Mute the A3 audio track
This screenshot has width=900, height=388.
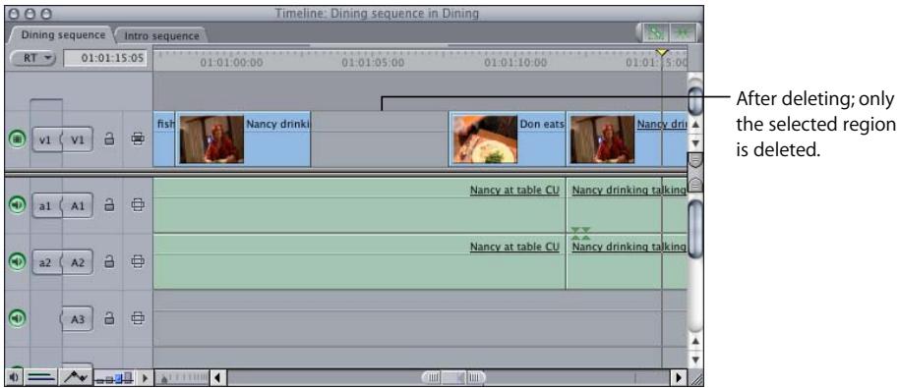[18, 318]
